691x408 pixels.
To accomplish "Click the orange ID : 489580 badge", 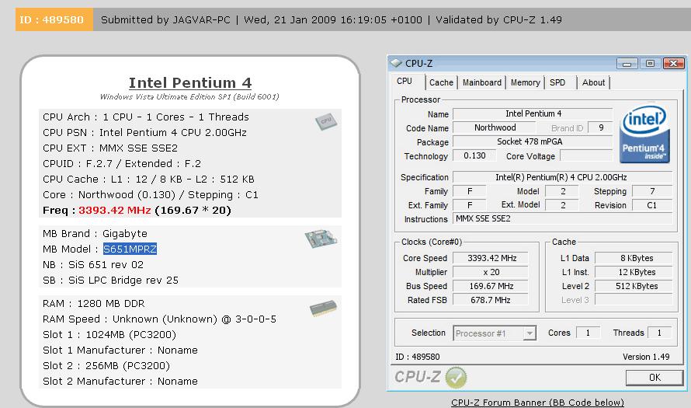I will (54, 19).
